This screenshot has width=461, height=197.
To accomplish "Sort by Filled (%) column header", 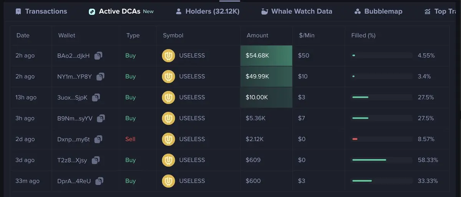I will tap(363, 35).
